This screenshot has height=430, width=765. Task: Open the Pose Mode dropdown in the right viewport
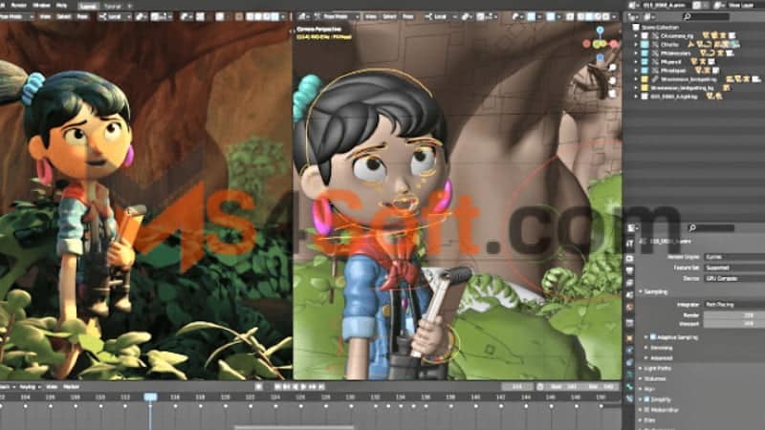click(x=337, y=16)
